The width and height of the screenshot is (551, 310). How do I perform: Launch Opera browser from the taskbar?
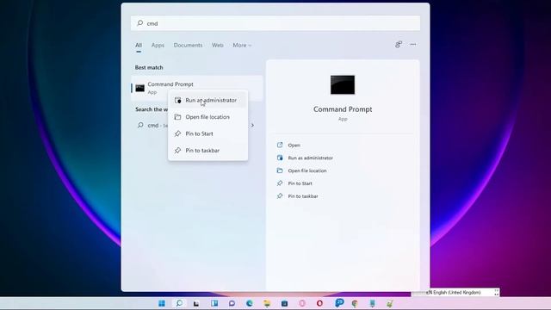[x=319, y=303]
